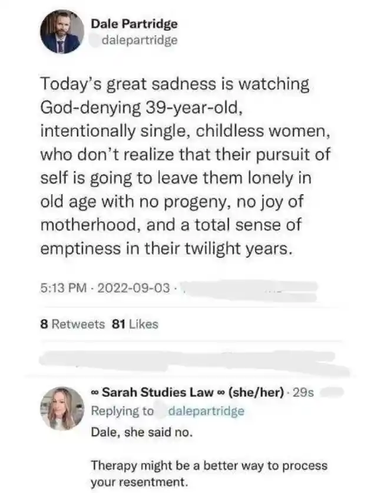This screenshot has height=493, width=377.
Task: Click the reply text 'Dale, she said no.'
Action: (x=141, y=433)
